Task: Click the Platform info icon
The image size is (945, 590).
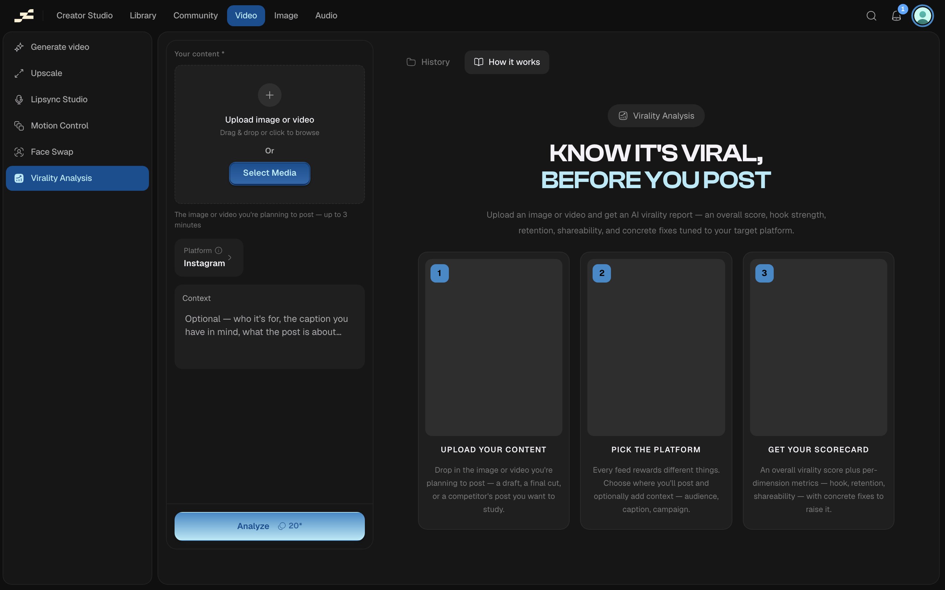Action: pyautogui.click(x=219, y=250)
